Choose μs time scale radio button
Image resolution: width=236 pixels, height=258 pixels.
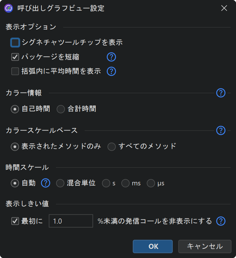click(x=151, y=183)
